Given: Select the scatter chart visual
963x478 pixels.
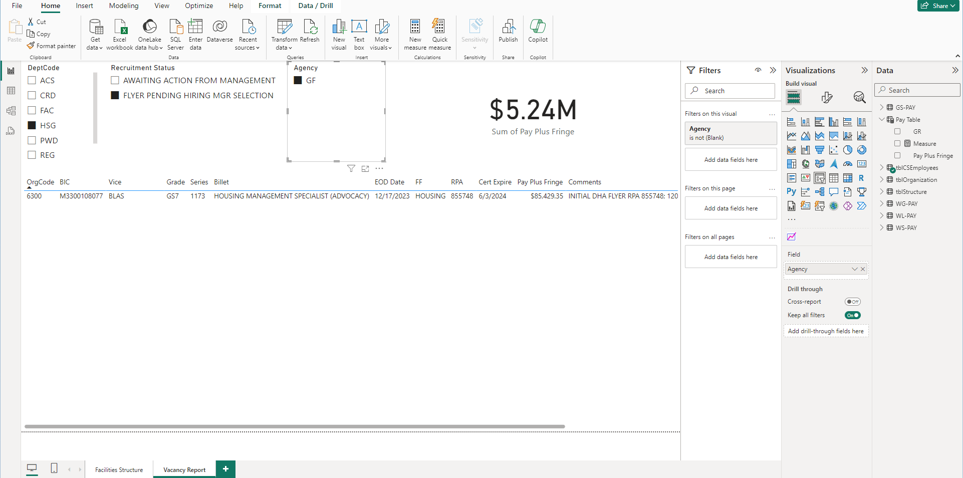Looking at the screenshot, I should click(x=833, y=150).
